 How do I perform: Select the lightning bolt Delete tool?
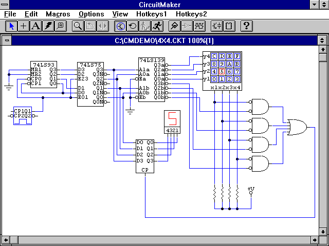48,25
